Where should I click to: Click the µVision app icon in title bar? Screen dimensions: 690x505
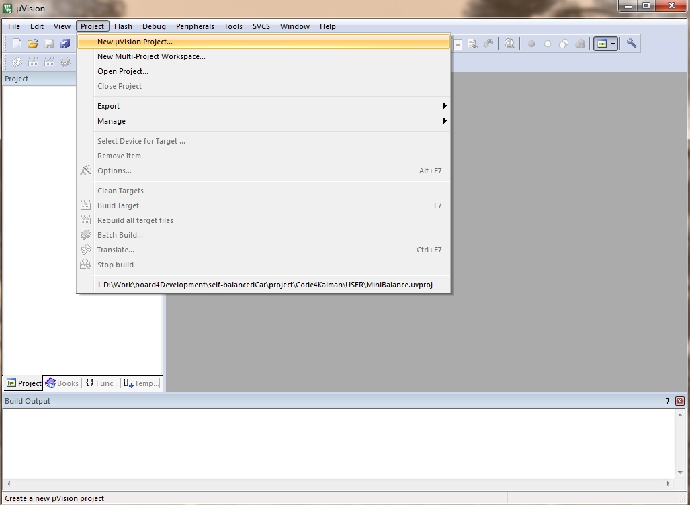click(x=7, y=8)
